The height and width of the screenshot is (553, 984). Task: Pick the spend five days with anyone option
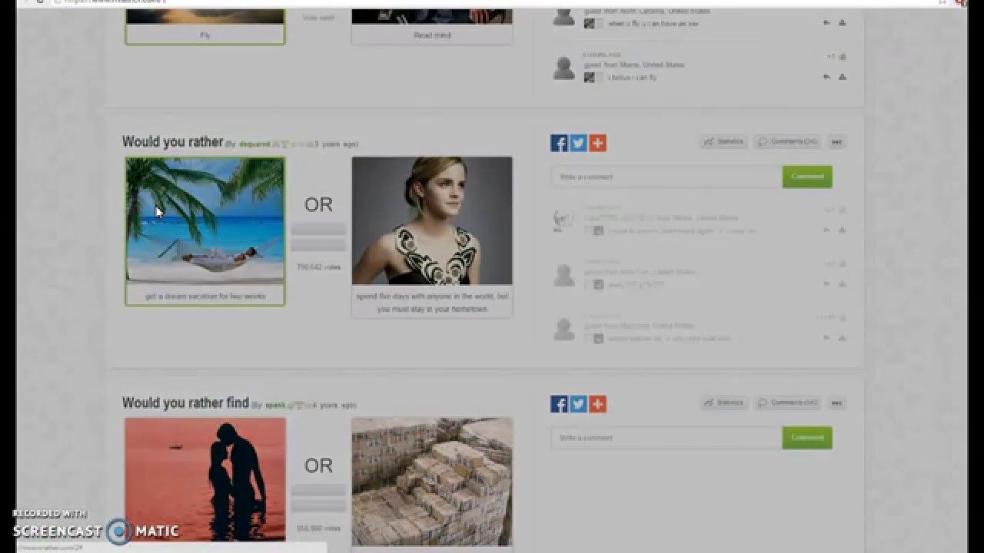(x=432, y=237)
